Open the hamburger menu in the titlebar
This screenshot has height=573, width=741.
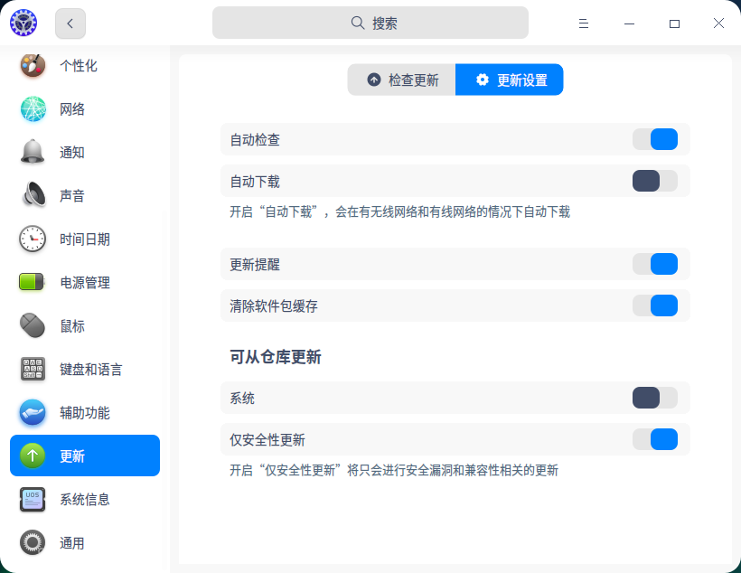(x=584, y=23)
